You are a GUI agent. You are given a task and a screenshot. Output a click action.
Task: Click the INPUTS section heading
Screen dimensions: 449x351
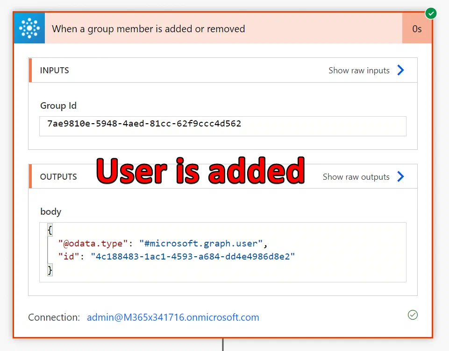(x=54, y=70)
